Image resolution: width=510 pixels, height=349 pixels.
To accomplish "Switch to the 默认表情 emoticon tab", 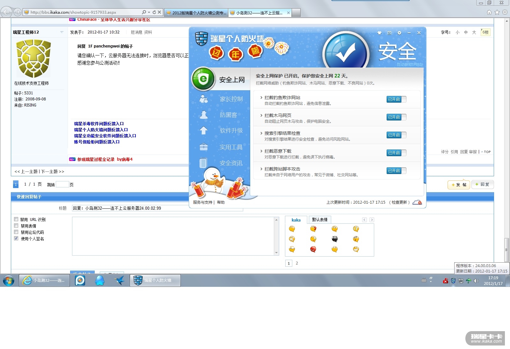I will [320, 220].
